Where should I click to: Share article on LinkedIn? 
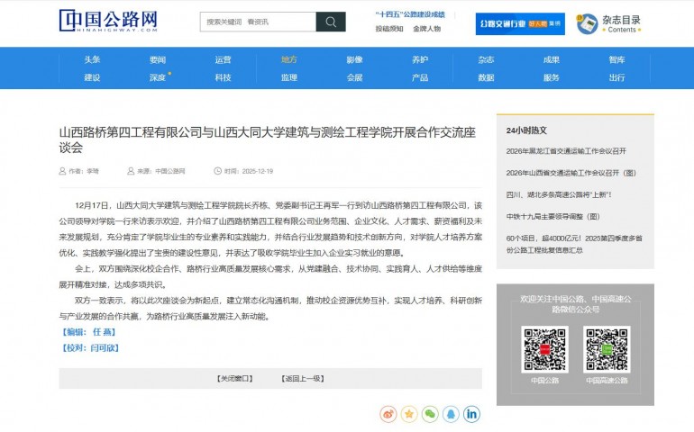click(471, 414)
